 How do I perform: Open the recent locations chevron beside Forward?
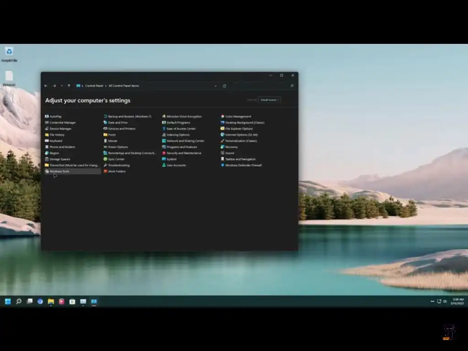(x=62, y=85)
